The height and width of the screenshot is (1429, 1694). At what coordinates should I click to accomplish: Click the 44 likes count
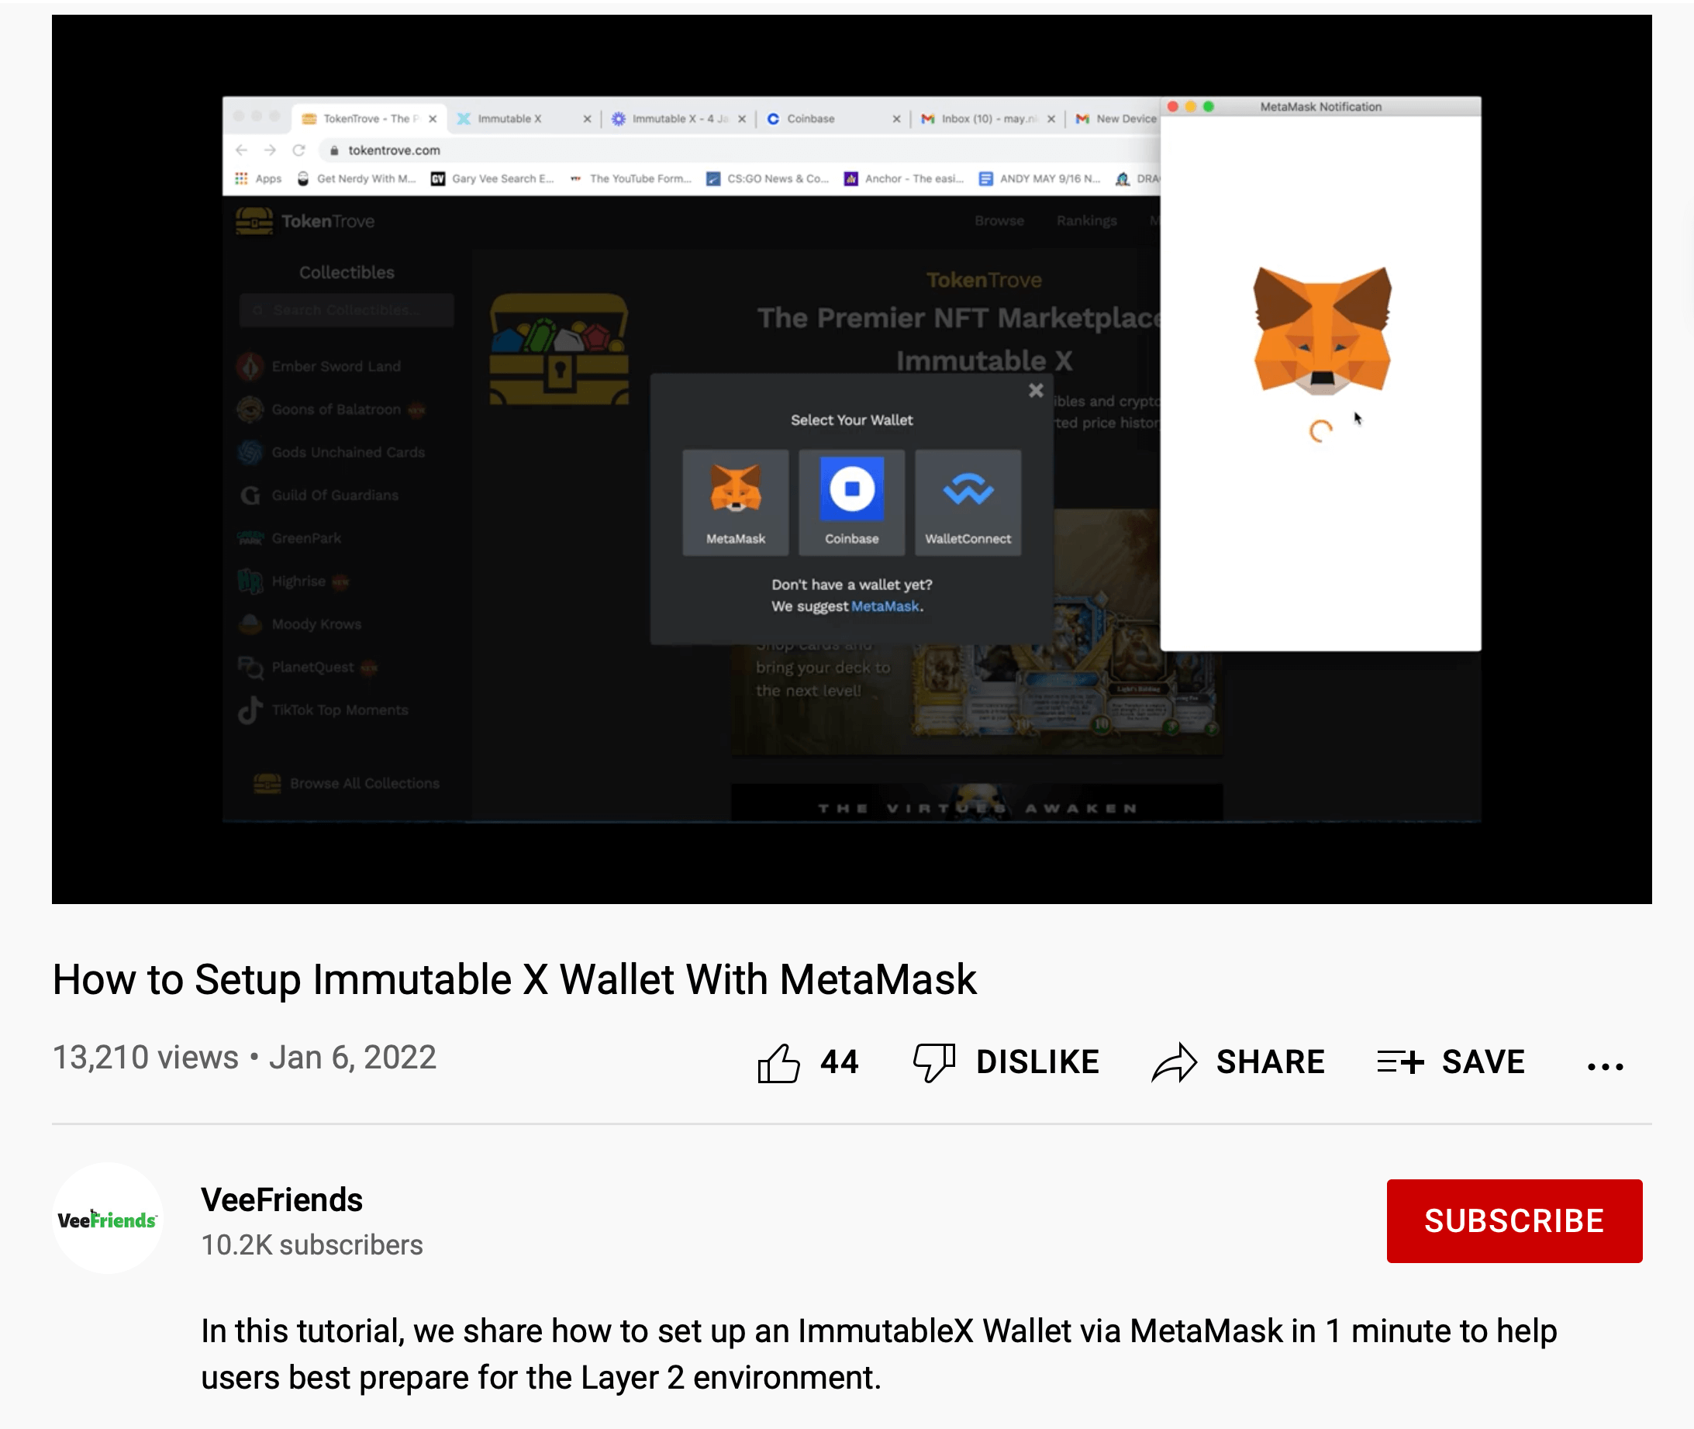[x=840, y=1061]
